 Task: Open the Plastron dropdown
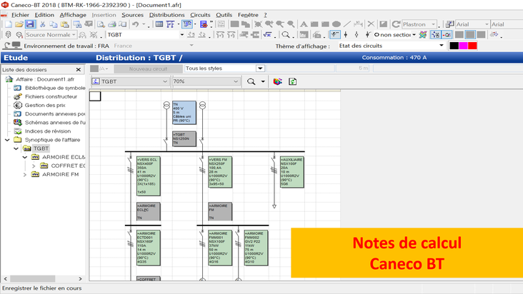pos(433,24)
